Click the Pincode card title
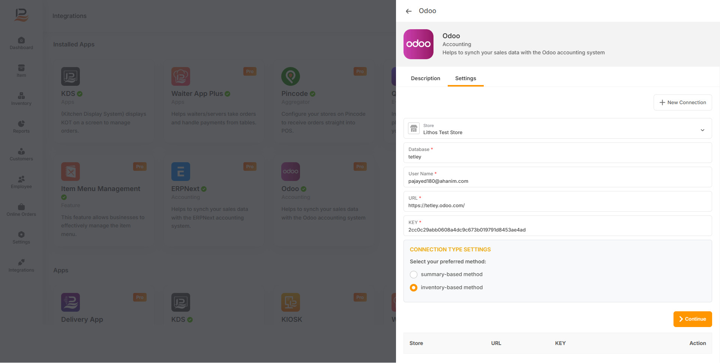Image resolution: width=720 pixels, height=363 pixels. coord(295,94)
